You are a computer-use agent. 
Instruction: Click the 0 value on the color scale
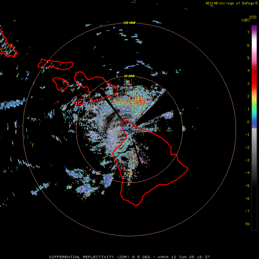(x=248, y=122)
